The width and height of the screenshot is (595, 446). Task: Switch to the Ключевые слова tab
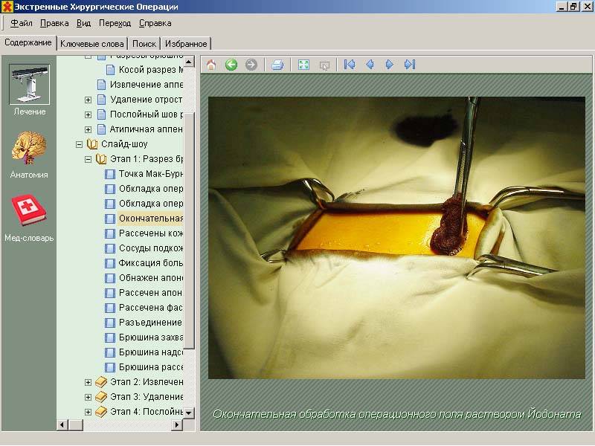coord(92,44)
